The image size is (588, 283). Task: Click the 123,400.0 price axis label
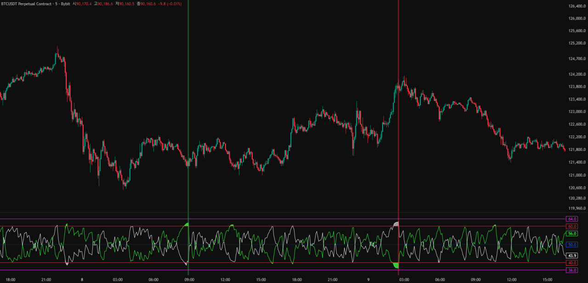[x=576, y=99]
